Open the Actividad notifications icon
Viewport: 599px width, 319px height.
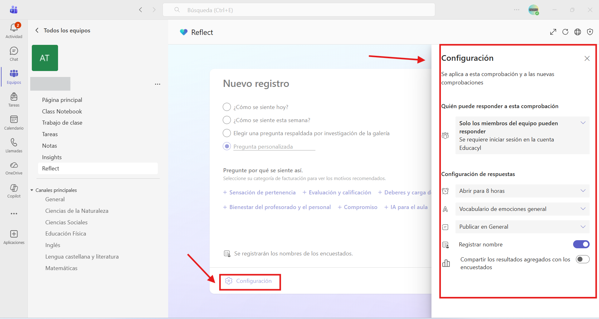coord(14,31)
